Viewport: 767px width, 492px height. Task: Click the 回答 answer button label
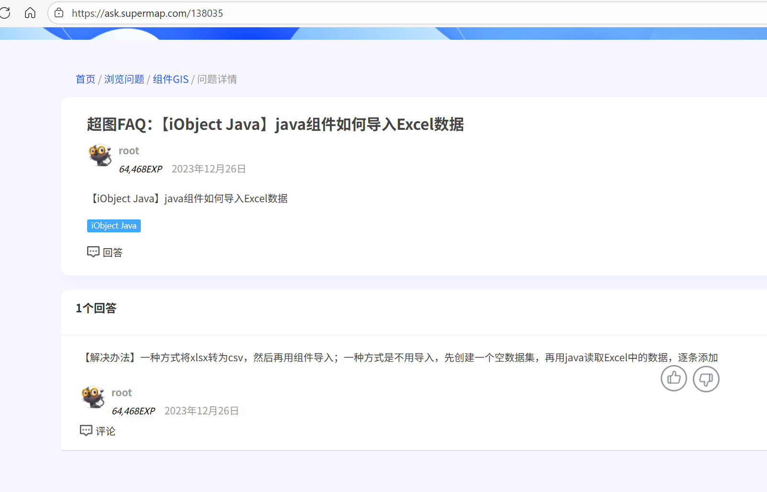click(x=113, y=252)
